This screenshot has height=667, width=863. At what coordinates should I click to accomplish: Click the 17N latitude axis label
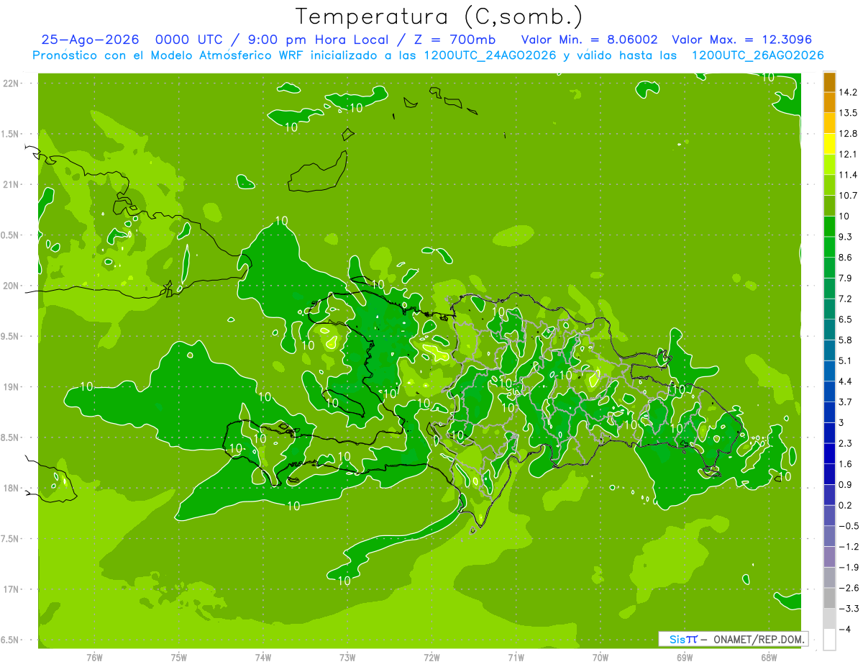coord(12,589)
